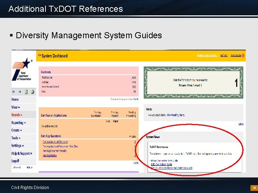Click the printer icon in the sidebar toolbar

33,91
